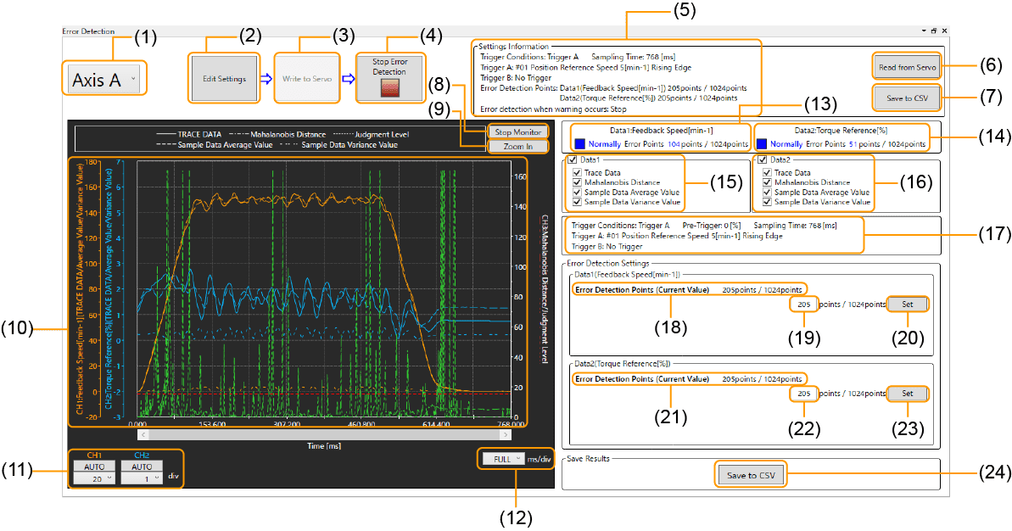
Task: Click the blue Data2 Torque Reference status indicator
Action: 762,144
